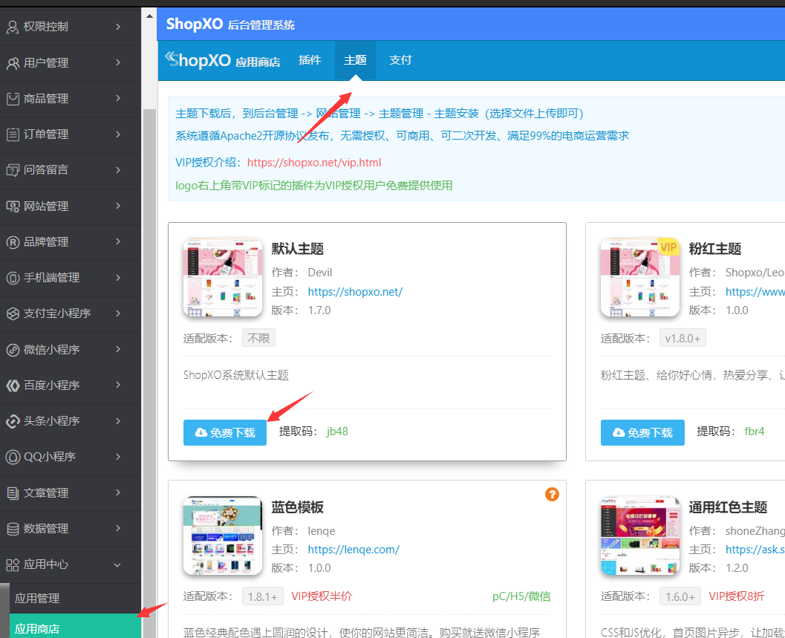Screen dimensions: 785x638
Task: Click the 品牌管理 registered-mark icon
Action: click(13, 242)
